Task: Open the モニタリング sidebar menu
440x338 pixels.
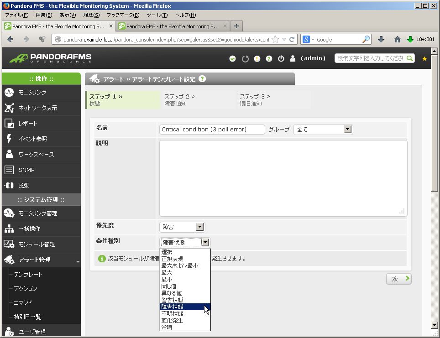Action: 41,92
